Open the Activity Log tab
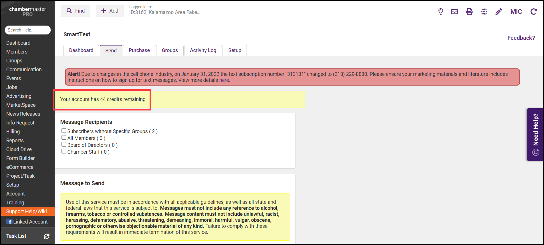The height and width of the screenshot is (245, 544). coord(203,50)
